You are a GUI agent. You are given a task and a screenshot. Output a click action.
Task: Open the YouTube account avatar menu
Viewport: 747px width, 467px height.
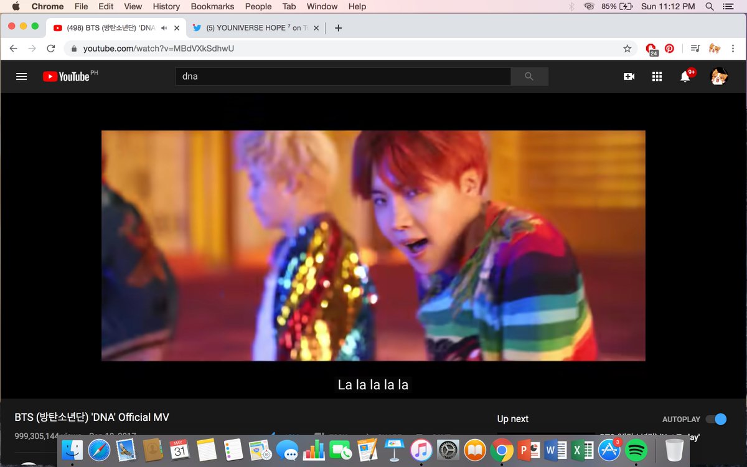[x=719, y=77]
